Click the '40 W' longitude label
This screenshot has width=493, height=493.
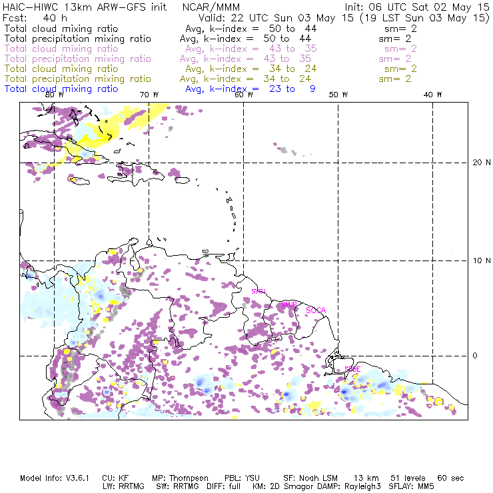pos(432,95)
